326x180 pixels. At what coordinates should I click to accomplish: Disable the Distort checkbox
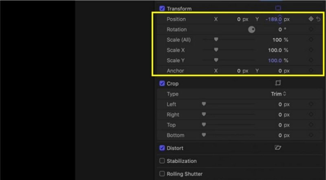tap(162, 148)
